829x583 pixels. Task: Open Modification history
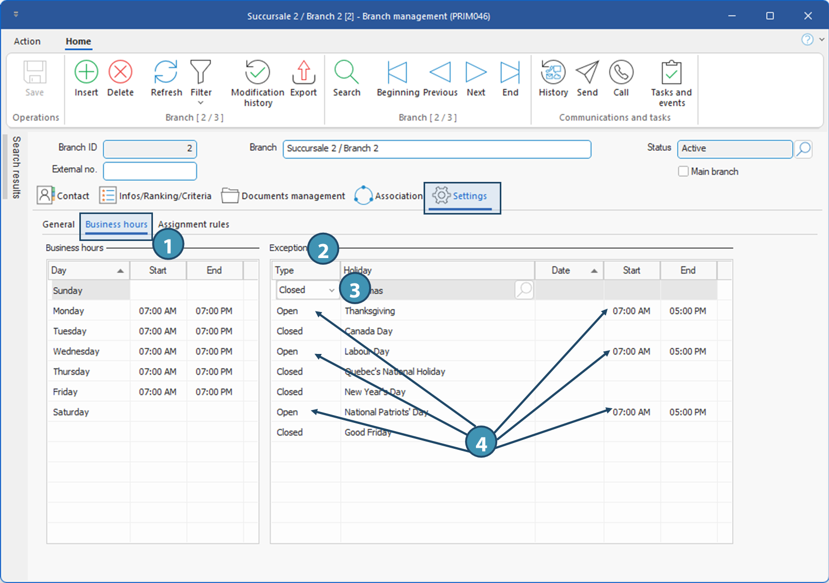tap(258, 73)
